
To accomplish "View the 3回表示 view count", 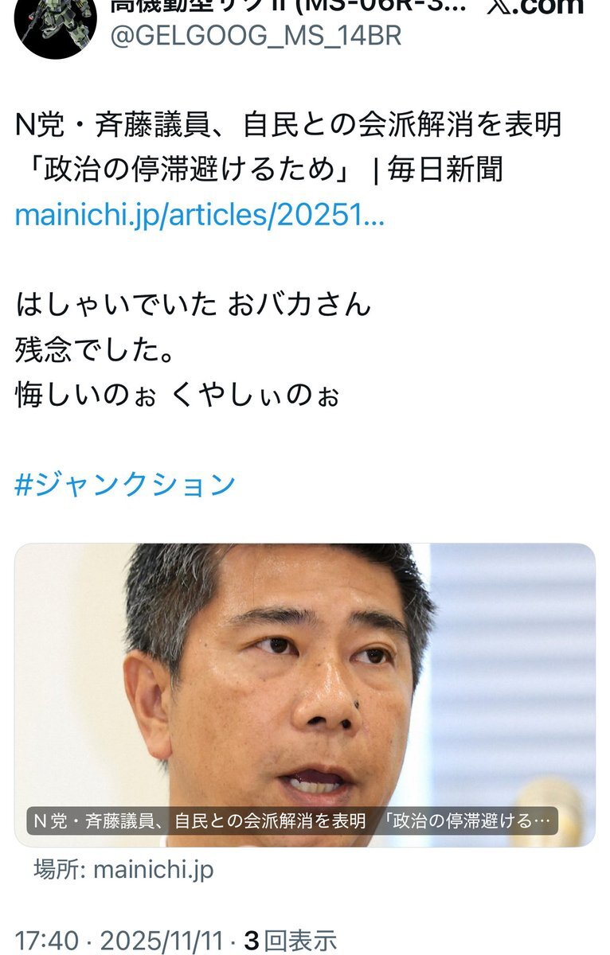I will pyautogui.click(x=291, y=941).
